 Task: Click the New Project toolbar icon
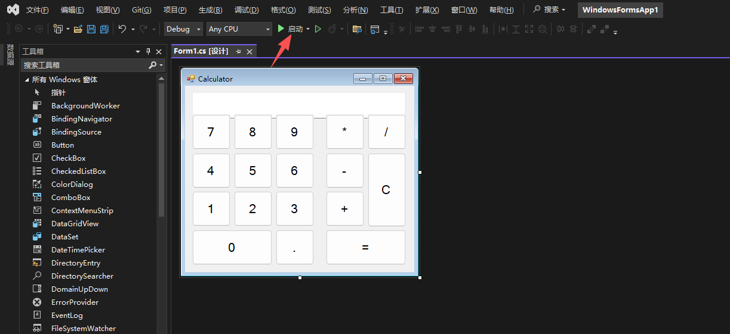point(58,29)
